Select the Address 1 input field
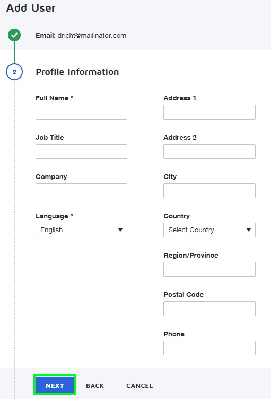 click(209, 112)
